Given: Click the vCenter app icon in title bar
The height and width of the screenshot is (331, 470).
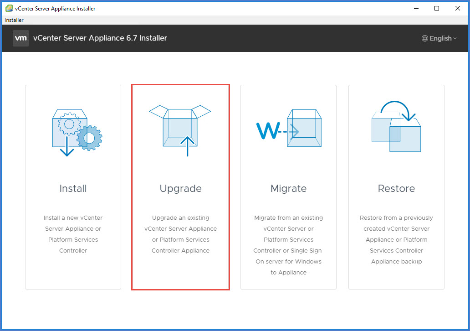Looking at the screenshot, I should pyautogui.click(x=9, y=8).
